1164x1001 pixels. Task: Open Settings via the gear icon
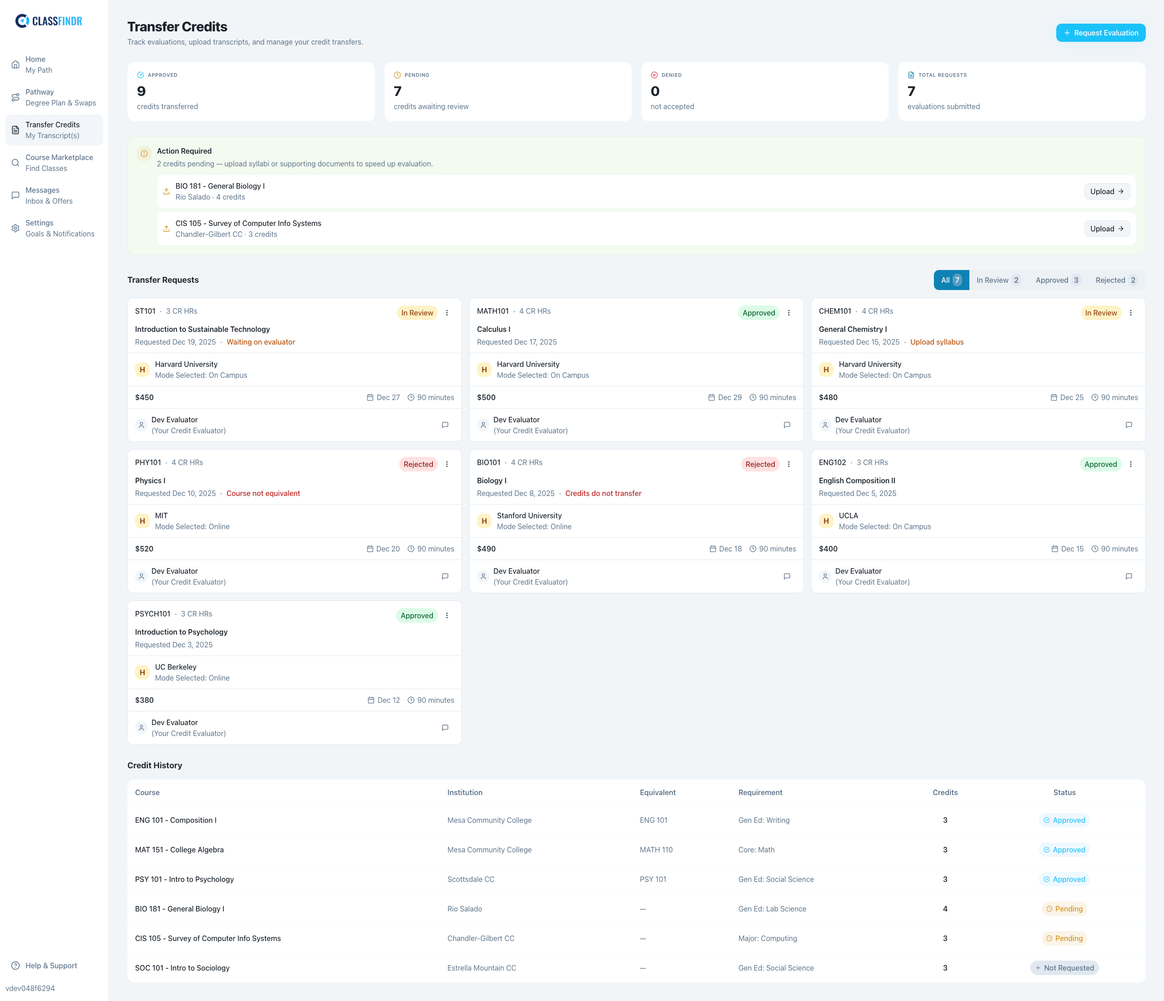tap(15, 227)
